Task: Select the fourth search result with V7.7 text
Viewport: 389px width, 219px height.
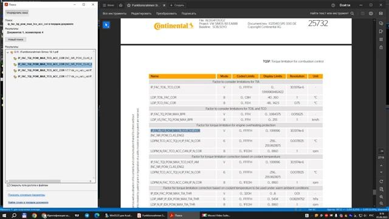Action: point(55,77)
